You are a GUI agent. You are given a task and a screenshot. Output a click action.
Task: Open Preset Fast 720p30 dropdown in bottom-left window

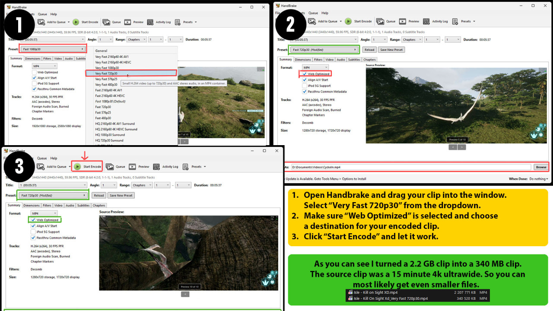click(53, 195)
